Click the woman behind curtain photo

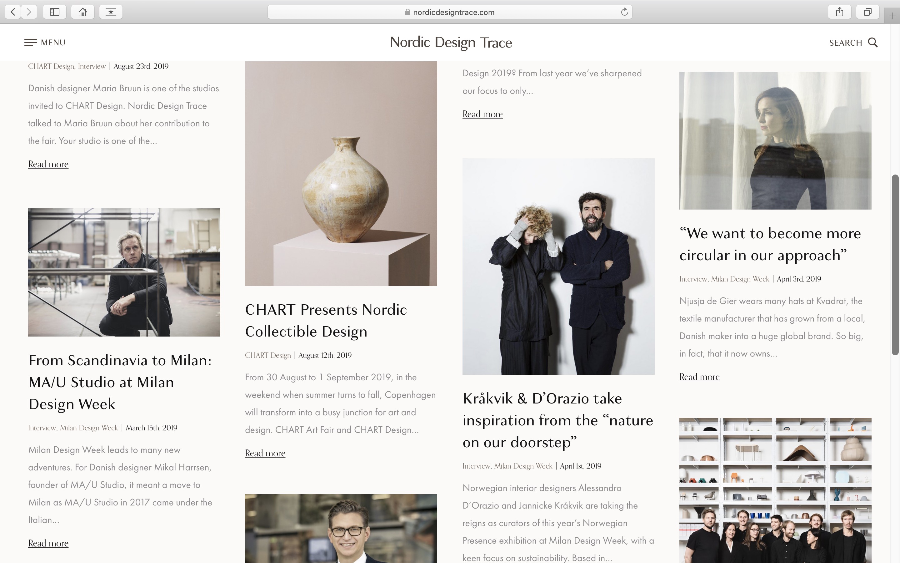click(775, 140)
